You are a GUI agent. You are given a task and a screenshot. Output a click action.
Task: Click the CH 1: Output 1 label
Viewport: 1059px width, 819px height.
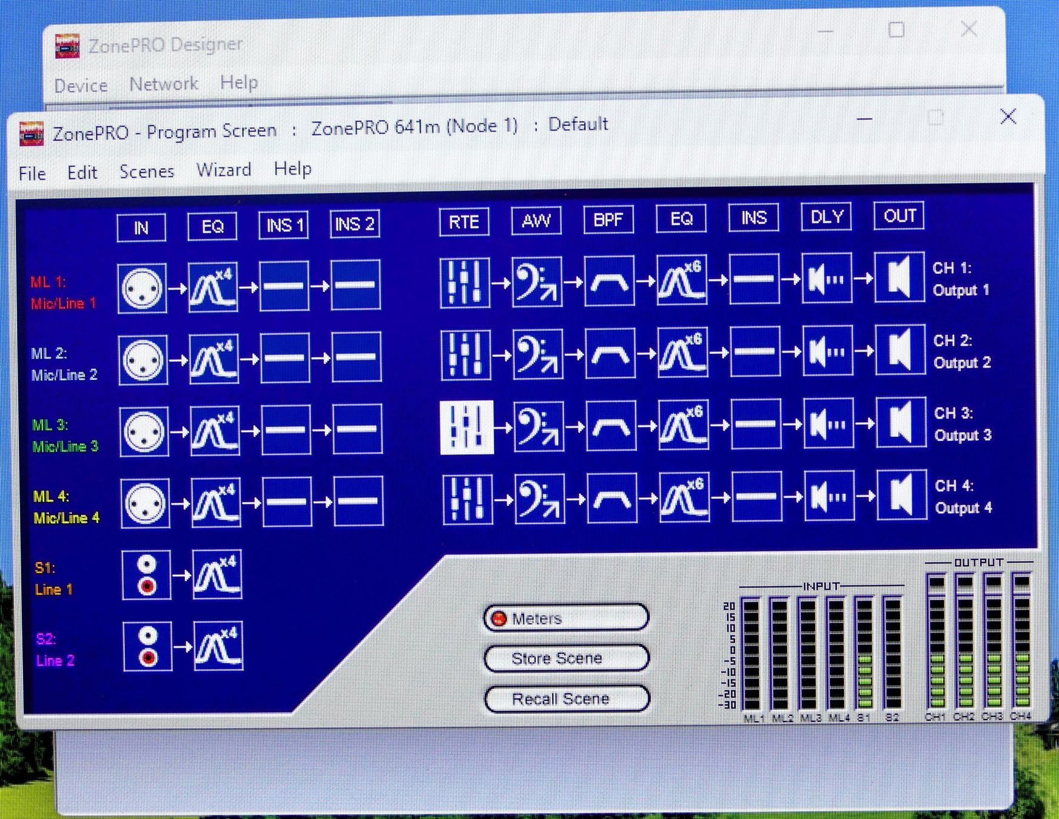coord(961,279)
